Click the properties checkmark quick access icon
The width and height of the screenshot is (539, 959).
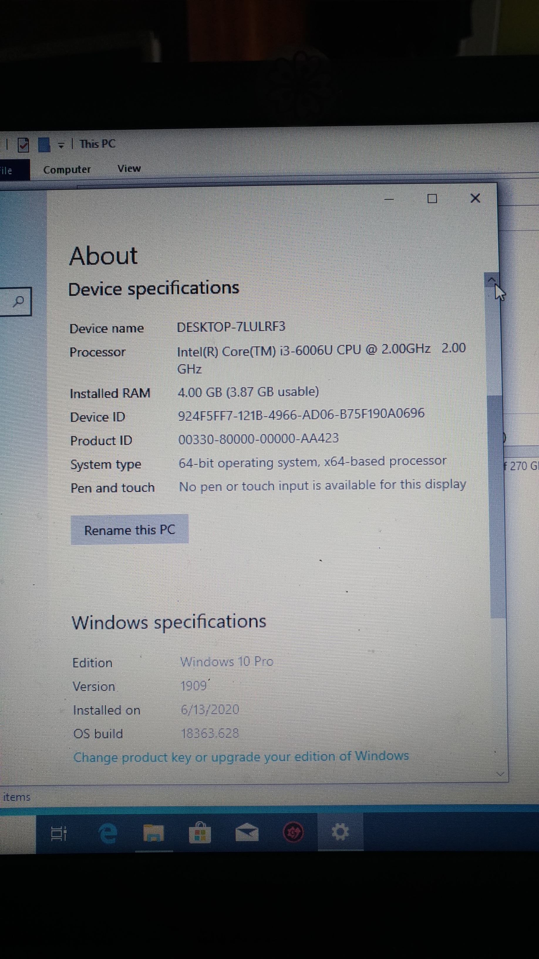tap(23, 145)
